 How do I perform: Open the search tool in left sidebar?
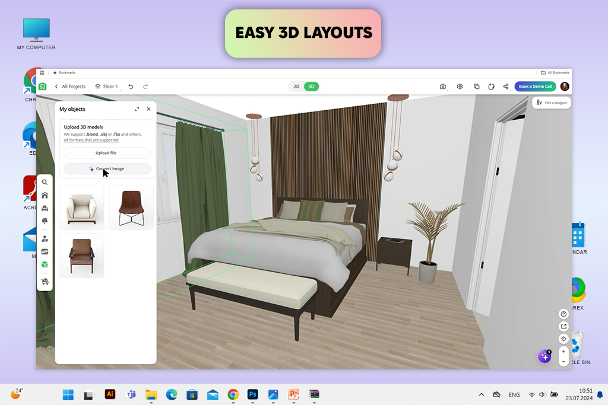click(45, 183)
